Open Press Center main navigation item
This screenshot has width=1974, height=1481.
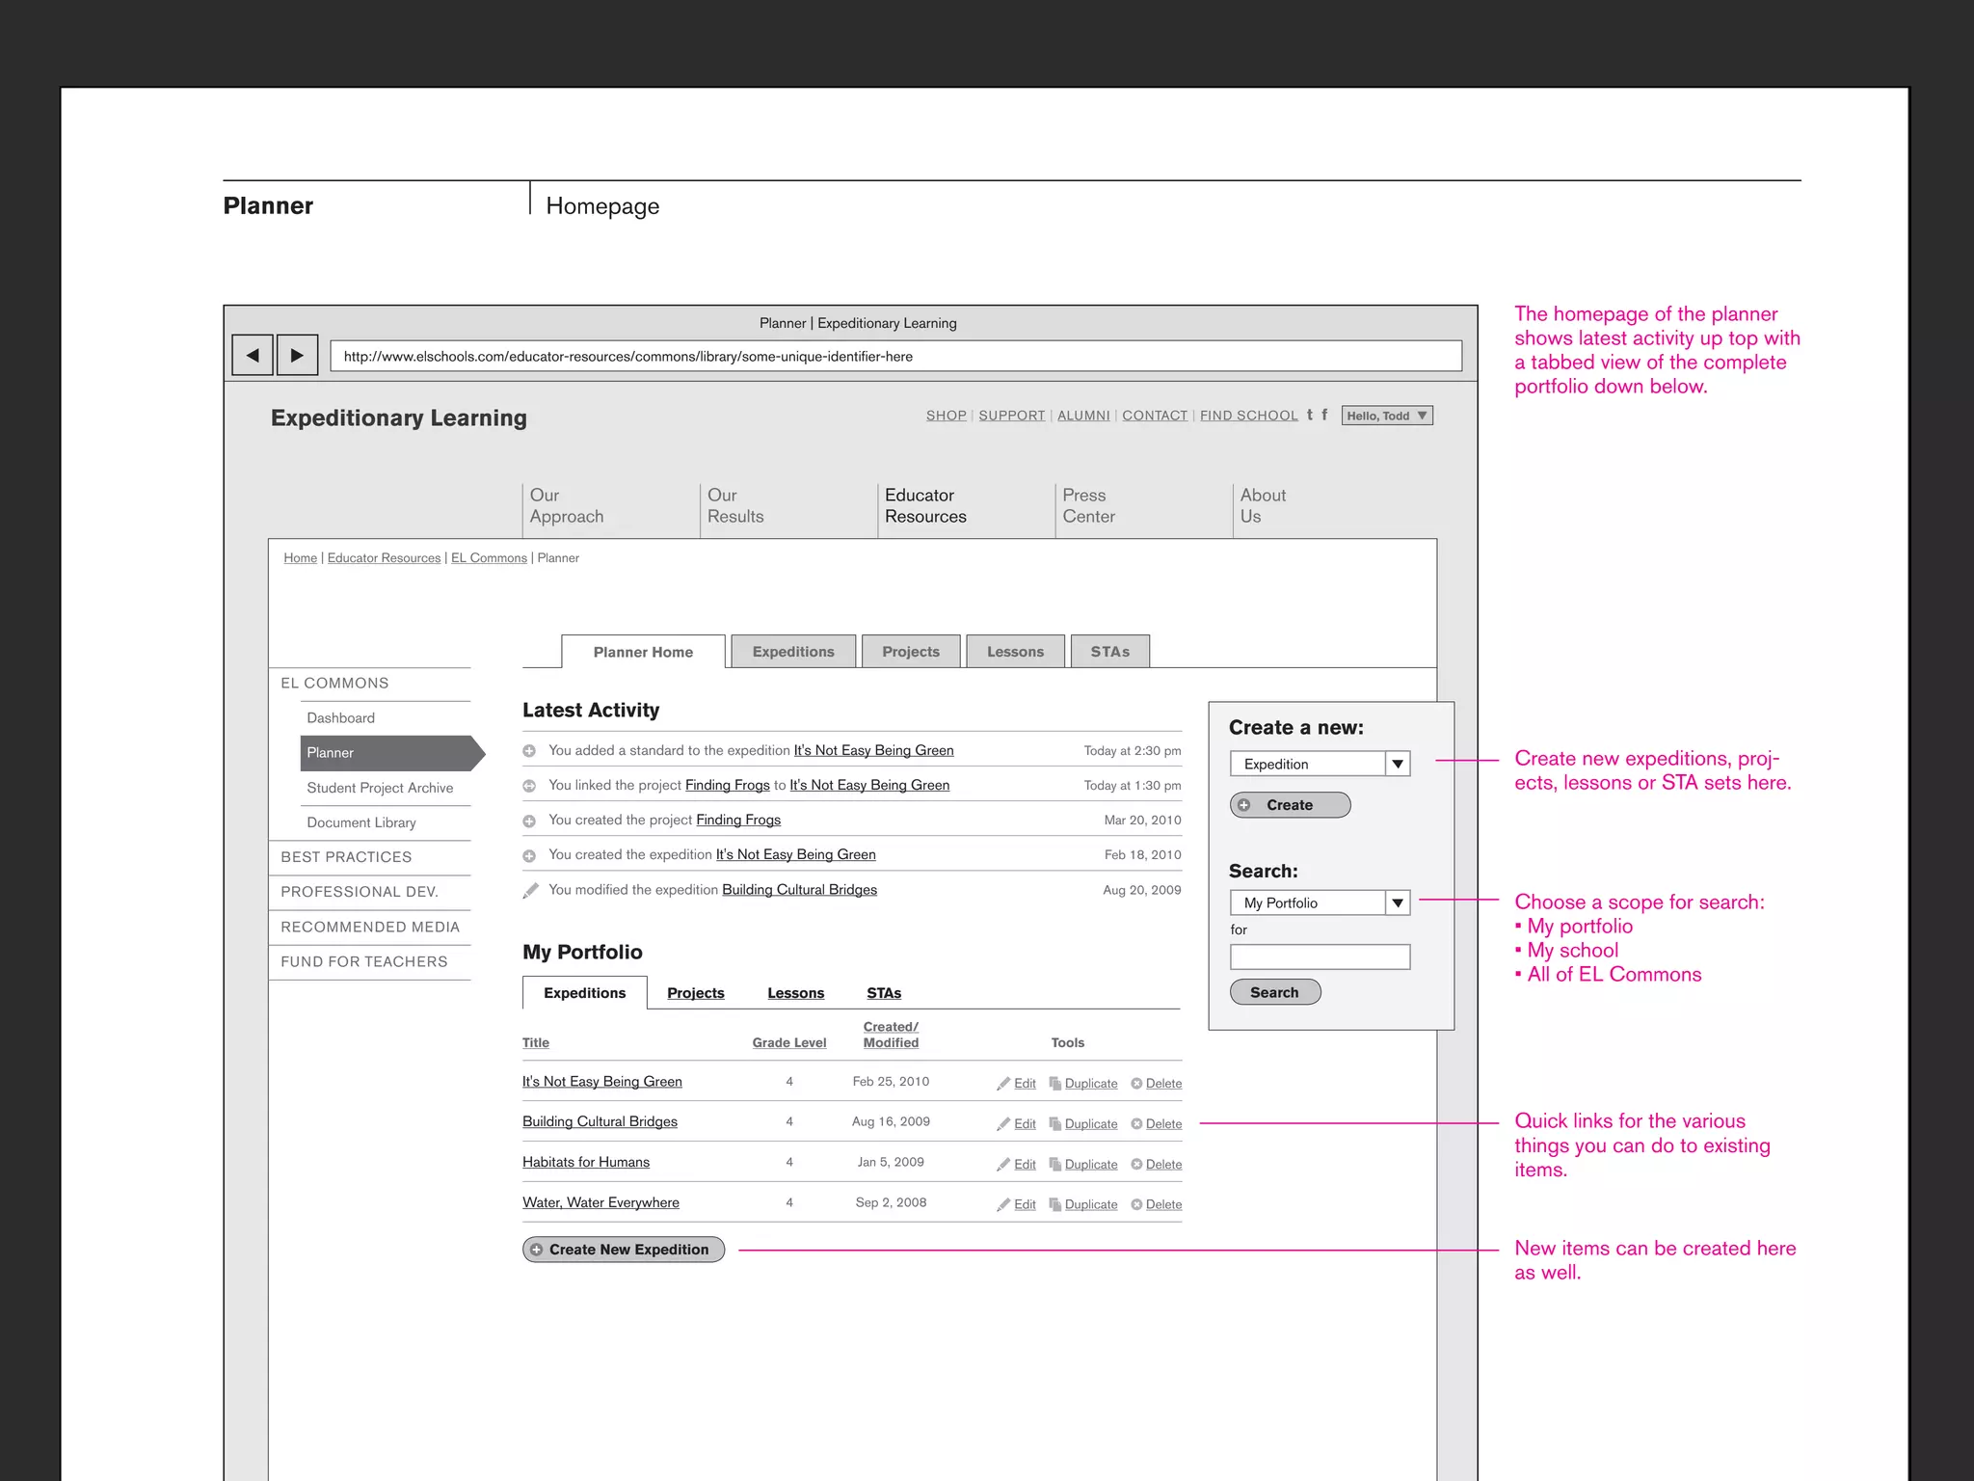point(1088,506)
